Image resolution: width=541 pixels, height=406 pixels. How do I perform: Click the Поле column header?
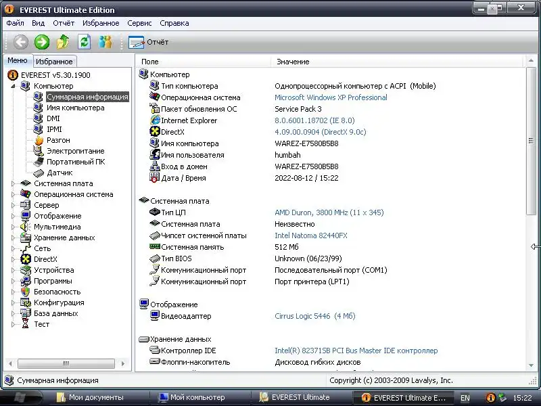pos(204,62)
